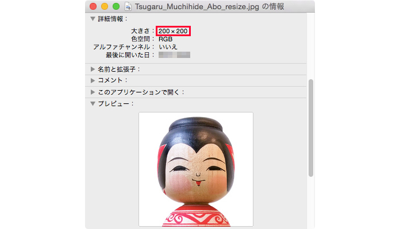Click the JPG file icon in title bar
Viewport: 400px width, 229px height.
[128, 7]
